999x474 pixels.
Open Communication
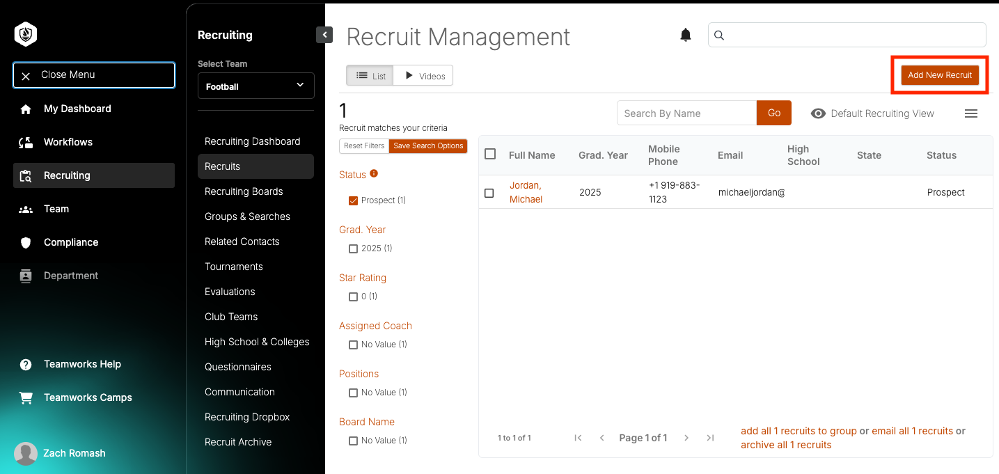point(239,392)
